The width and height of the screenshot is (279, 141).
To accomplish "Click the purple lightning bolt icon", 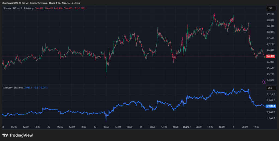I will 264,82.
